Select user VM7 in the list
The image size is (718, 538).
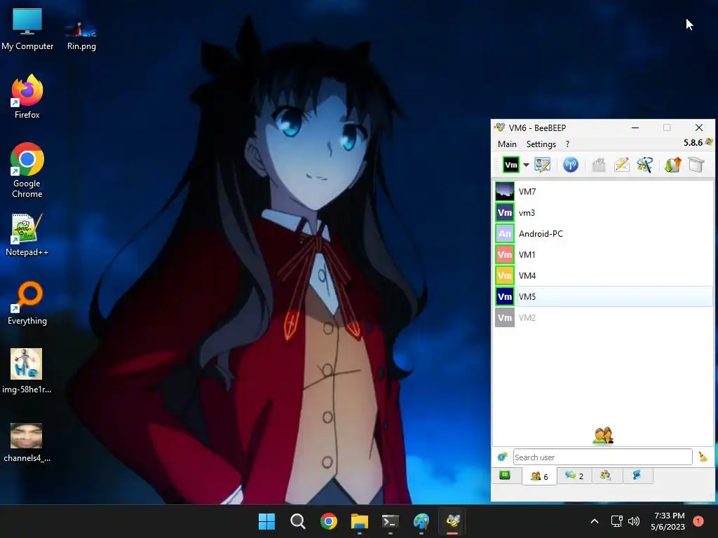[602, 192]
